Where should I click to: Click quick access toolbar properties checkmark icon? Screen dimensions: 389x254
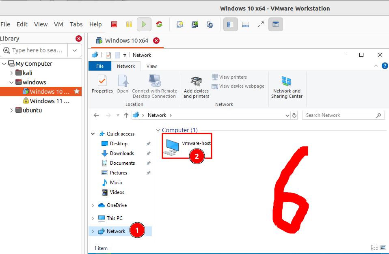click(x=108, y=55)
